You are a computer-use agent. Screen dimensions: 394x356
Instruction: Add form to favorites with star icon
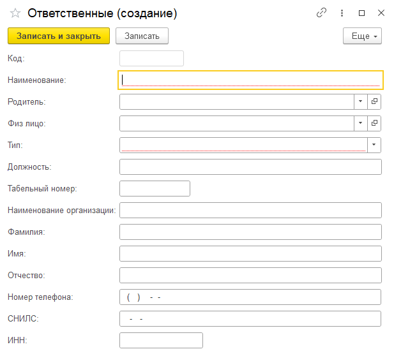(x=15, y=13)
